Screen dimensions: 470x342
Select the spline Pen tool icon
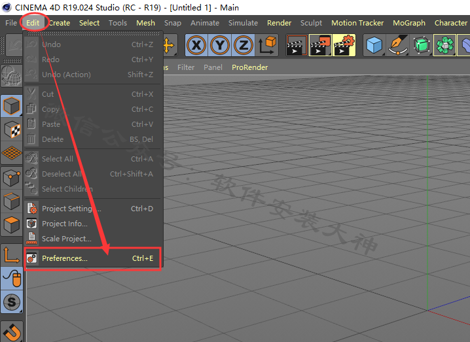point(398,45)
